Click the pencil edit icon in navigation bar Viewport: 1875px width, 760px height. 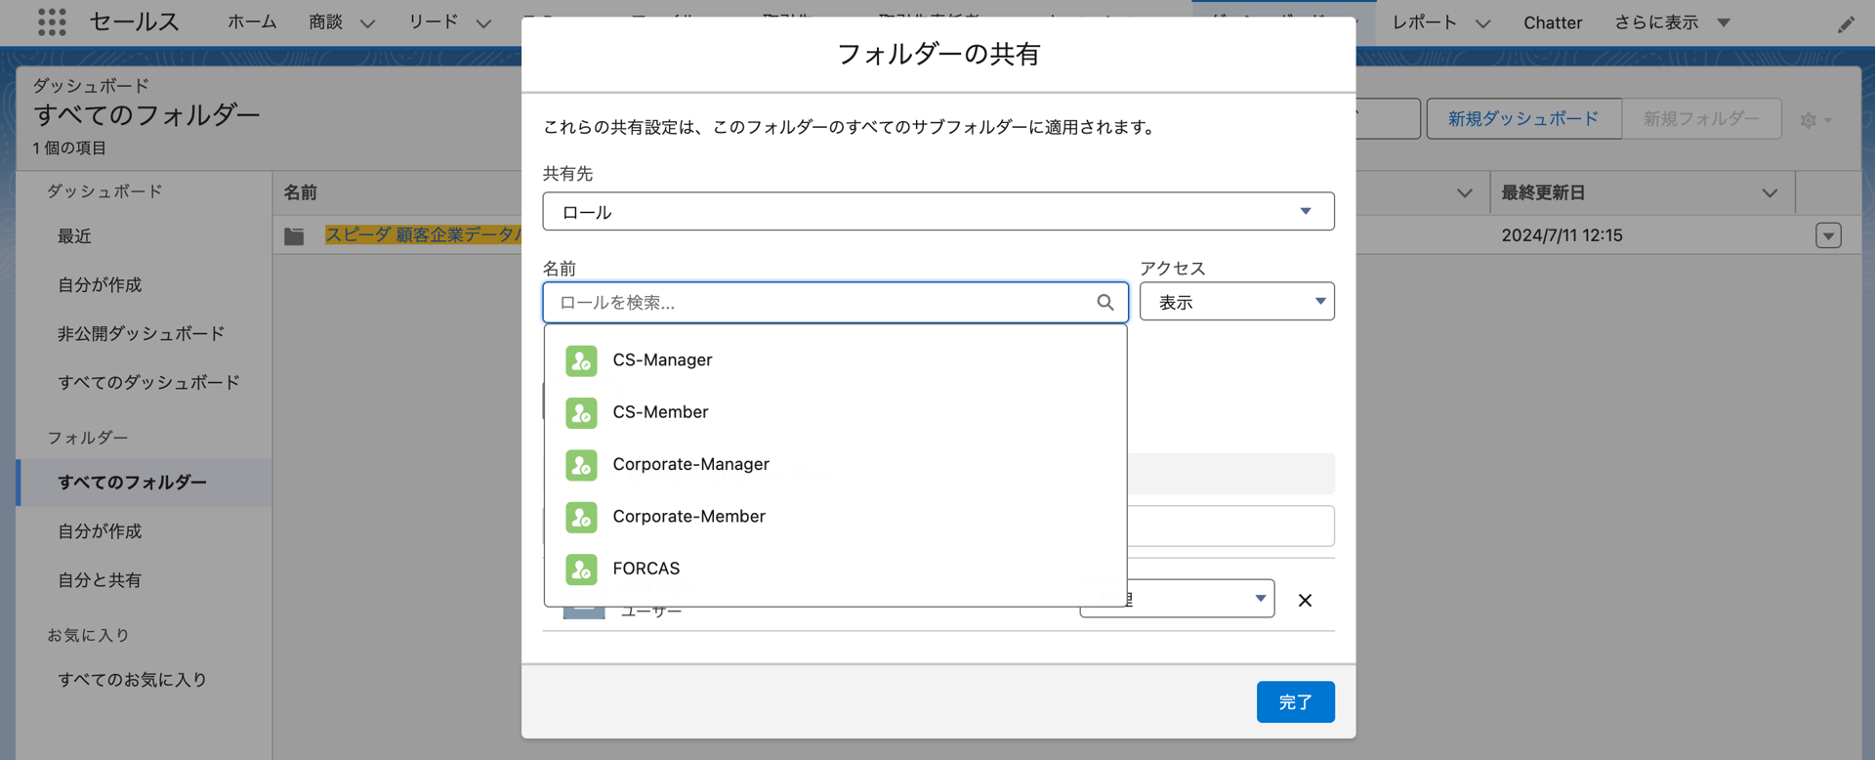[x=1845, y=24]
